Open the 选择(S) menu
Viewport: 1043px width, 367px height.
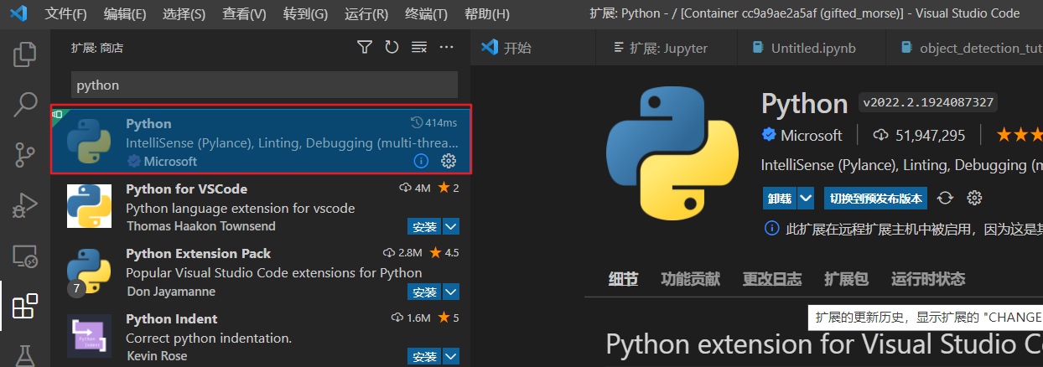[184, 14]
